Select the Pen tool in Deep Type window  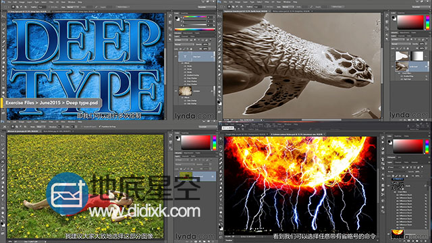(3, 76)
